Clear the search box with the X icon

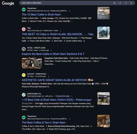click(x=114, y=3)
